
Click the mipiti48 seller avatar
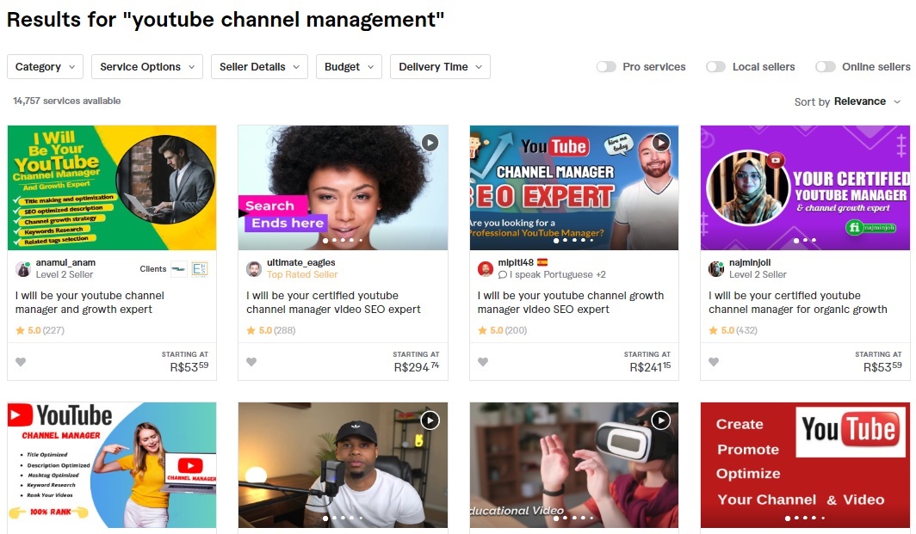pos(485,269)
